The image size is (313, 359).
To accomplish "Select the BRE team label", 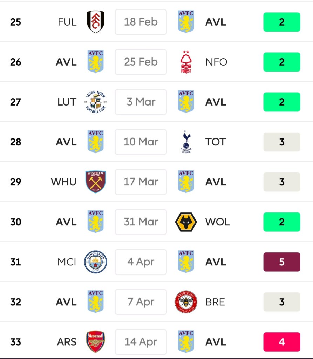I will (x=215, y=302).
